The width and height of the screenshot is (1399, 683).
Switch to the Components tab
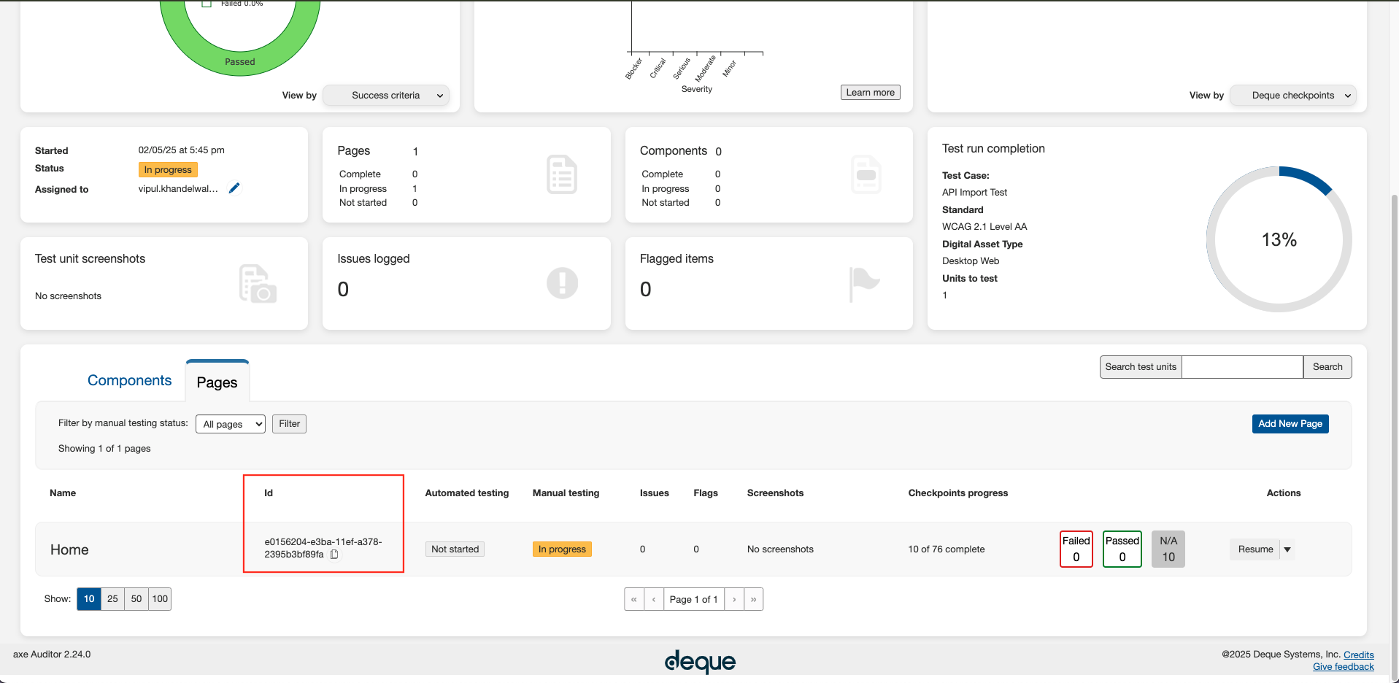(x=129, y=380)
